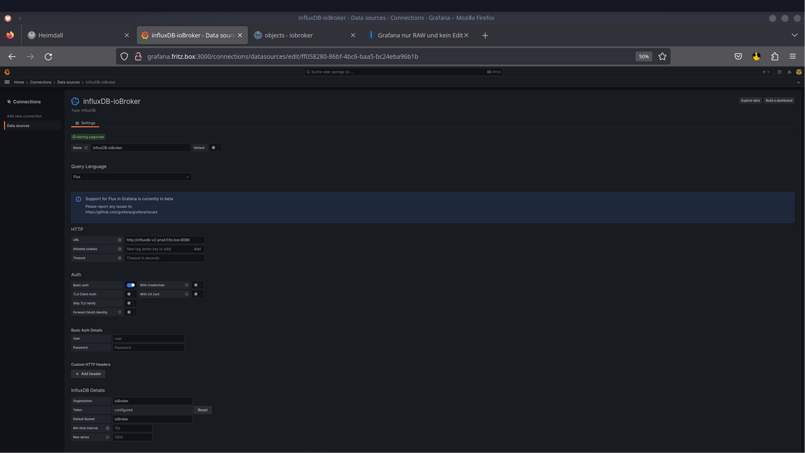
Task: Click the Add header button
Action: [x=88, y=374]
